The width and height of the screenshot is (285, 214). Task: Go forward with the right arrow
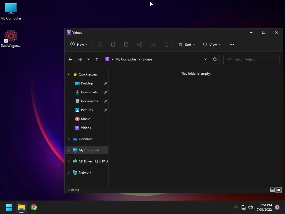80,59
